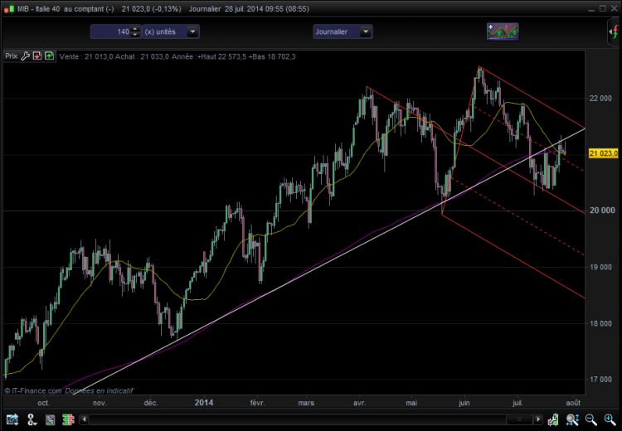The height and width of the screenshot is (431, 622).
Task: Open the trading indicators icon button
Action: 503,31
